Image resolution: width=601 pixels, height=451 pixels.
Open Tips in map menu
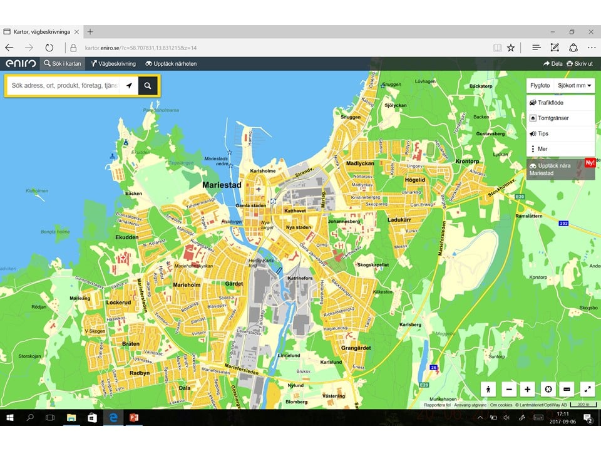coord(560,133)
